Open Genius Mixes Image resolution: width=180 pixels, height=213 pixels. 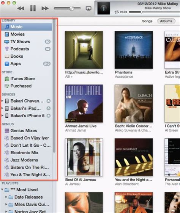click(x=27, y=131)
